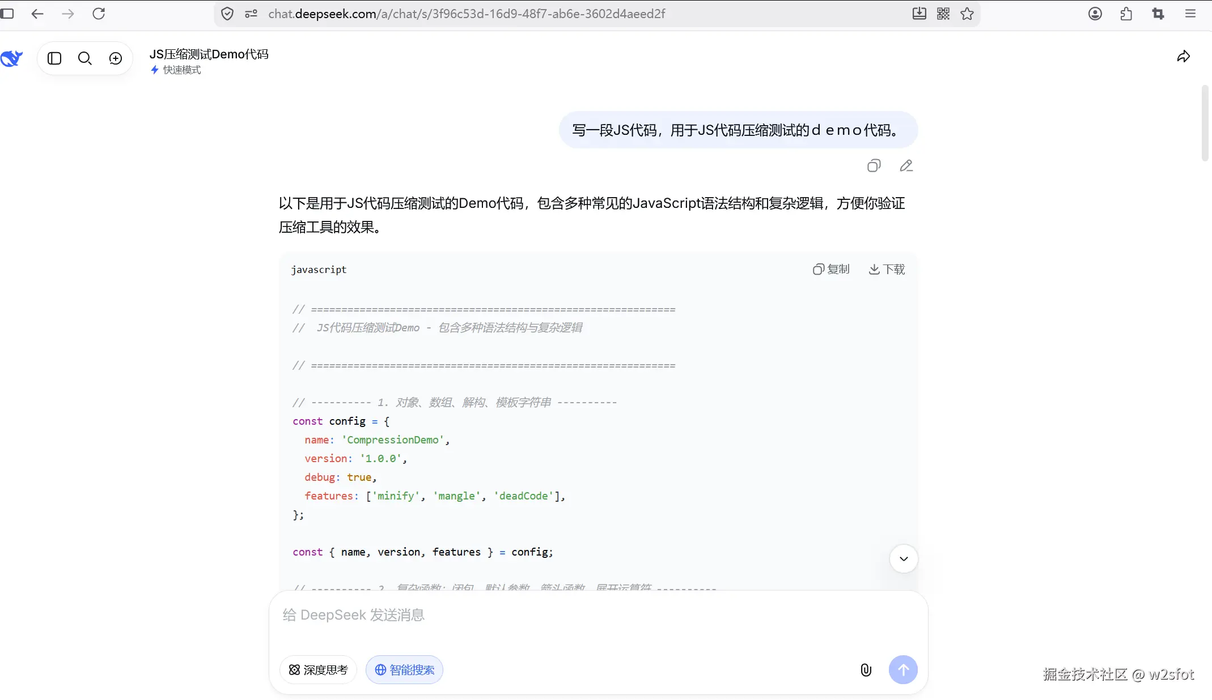
Task: Click the browser sidebar toggle at top-left
Action: (x=7, y=14)
